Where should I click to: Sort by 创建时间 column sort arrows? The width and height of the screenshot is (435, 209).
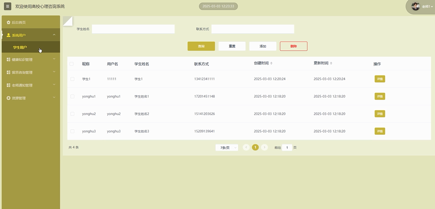[271, 64]
